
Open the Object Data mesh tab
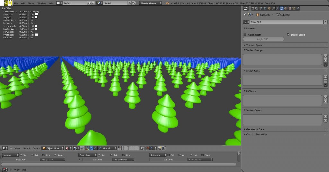281,8
